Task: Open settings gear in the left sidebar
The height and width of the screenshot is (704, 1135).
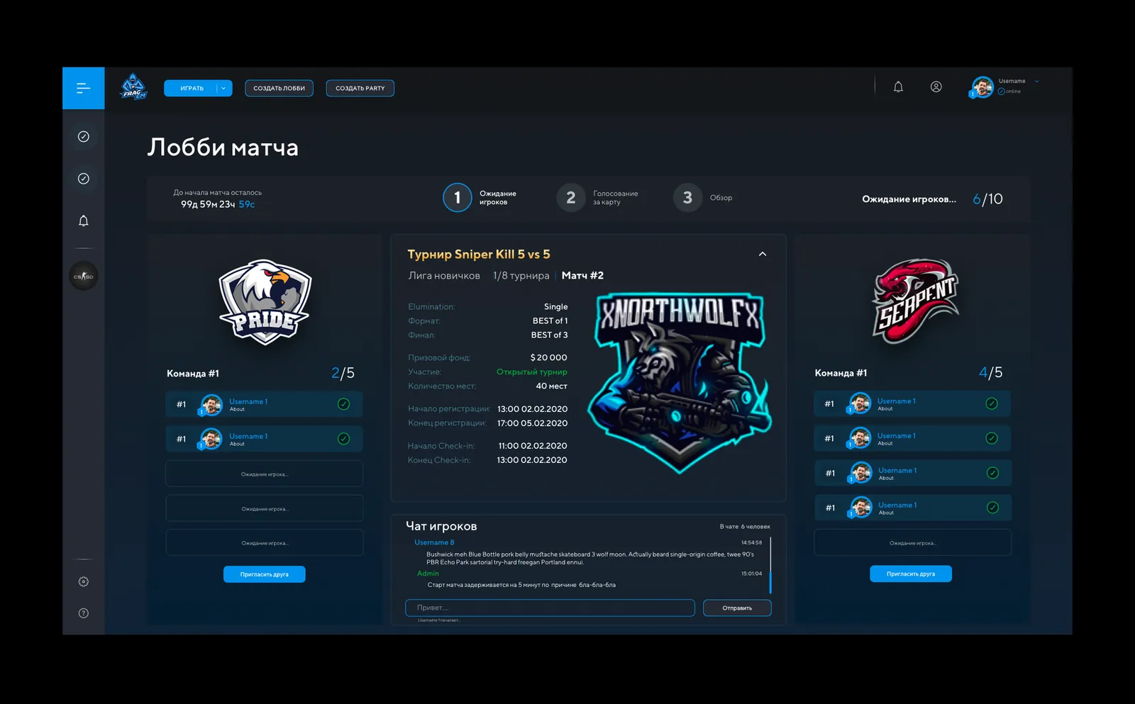Action: [84, 582]
